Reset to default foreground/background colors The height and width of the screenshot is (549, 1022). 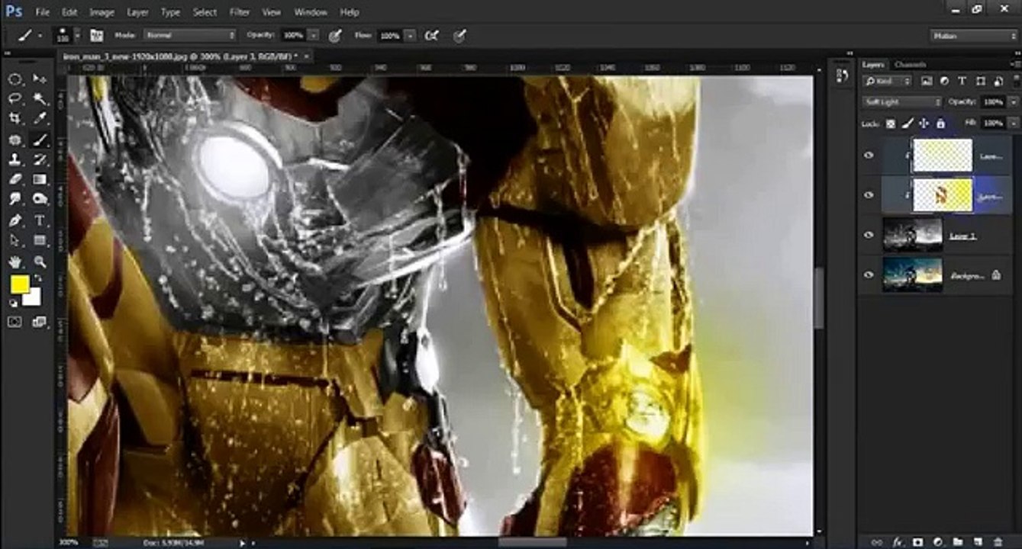13,303
